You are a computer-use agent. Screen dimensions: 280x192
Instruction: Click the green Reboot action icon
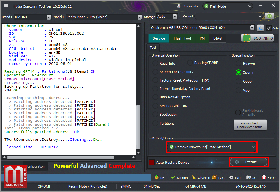[x=269, y=16]
